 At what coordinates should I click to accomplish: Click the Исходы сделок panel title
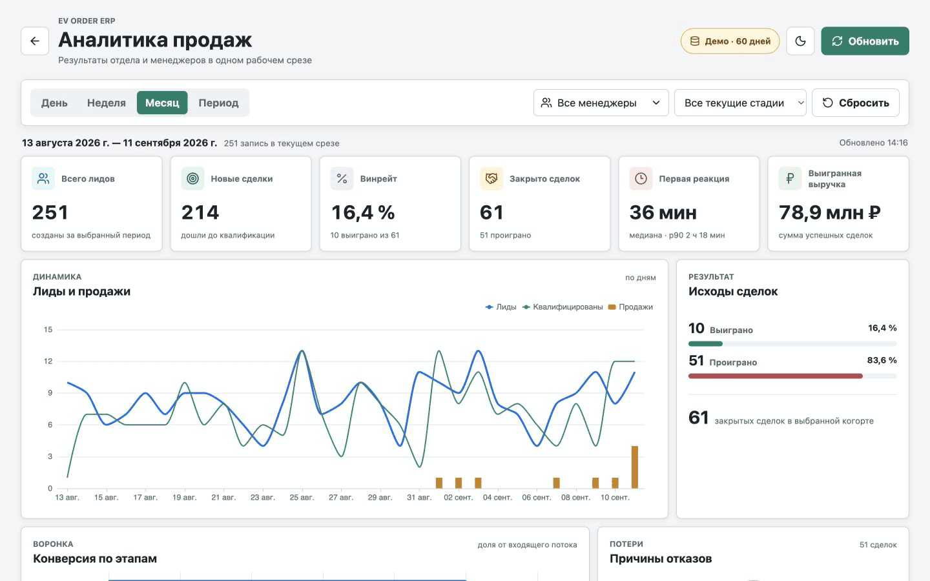point(733,291)
